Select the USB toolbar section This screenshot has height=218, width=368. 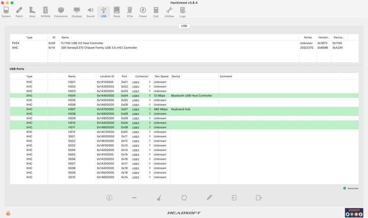point(103,12)
